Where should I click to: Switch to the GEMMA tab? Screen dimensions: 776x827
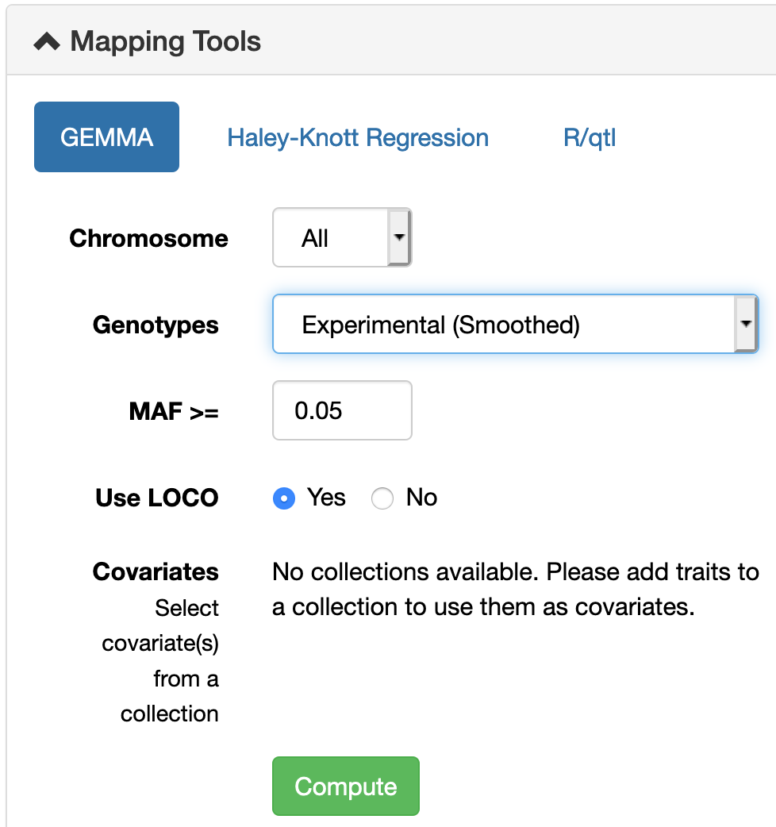106,137
